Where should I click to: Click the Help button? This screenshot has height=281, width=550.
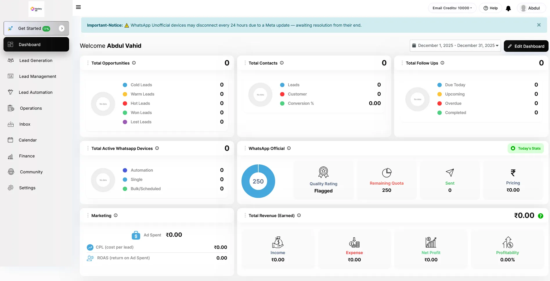click(x=491, y=8)
